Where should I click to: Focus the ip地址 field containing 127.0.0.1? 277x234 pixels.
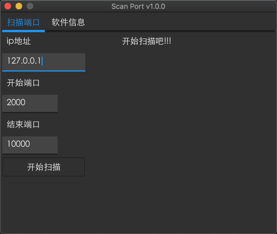43,61
